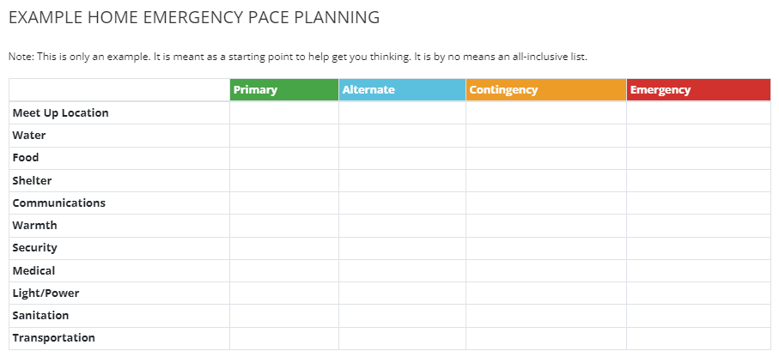This screenshot has width=779, height=357.
Task: Click the Primary cell for Water
Action: (x=284, y=136)
